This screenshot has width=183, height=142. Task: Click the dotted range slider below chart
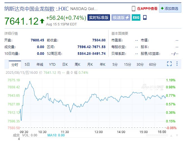coord(157,135)
